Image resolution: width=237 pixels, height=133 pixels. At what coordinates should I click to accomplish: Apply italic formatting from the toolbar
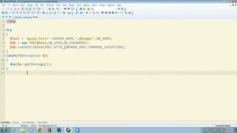pyautogui.click(x=90, y=13)
